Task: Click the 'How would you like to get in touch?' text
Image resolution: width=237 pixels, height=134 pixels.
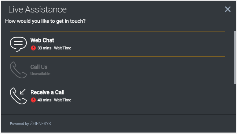Action: (45, 21)
